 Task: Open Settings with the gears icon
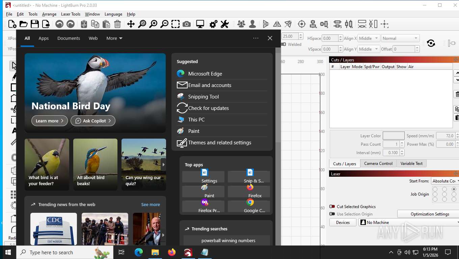(x=213, y=24)
